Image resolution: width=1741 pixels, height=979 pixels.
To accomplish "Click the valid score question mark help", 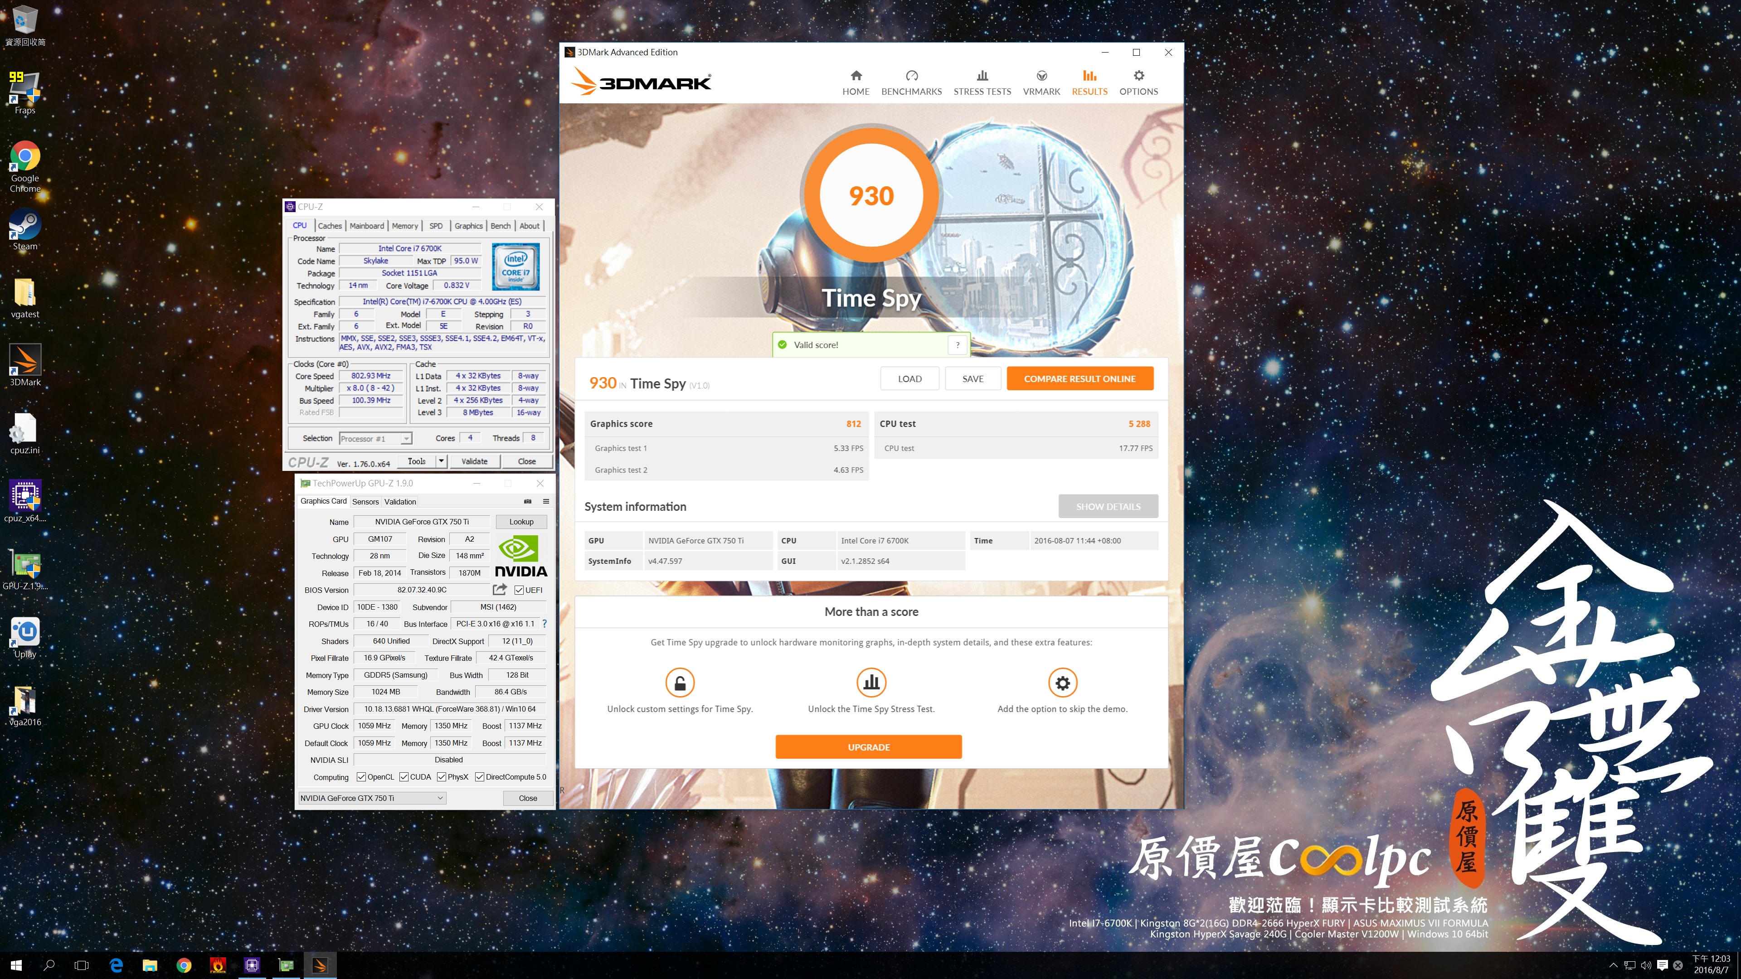I will pos(957,344).
